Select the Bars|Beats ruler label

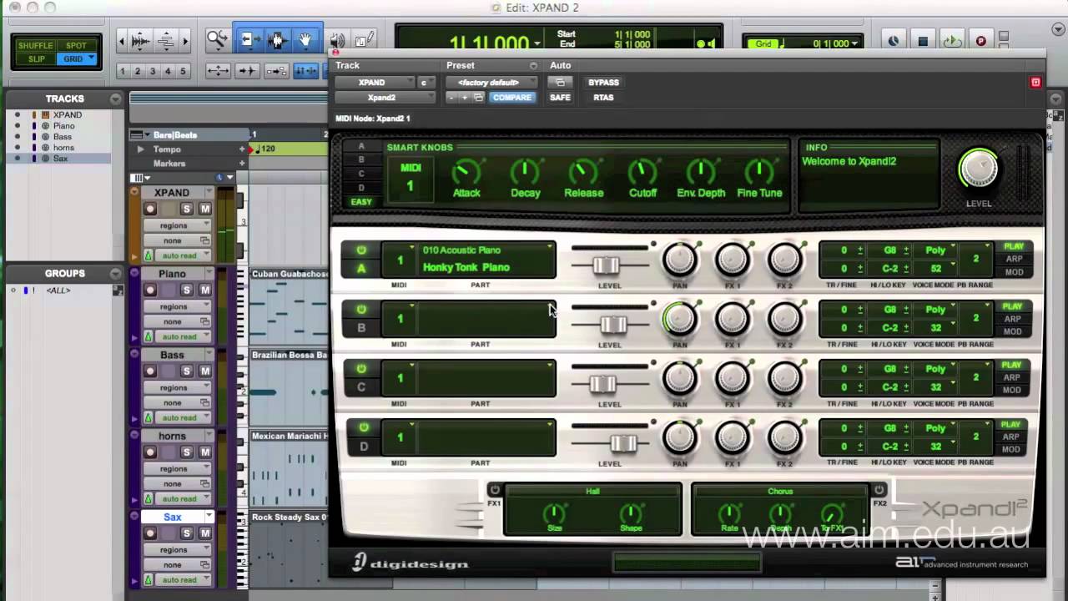pyautogui.click(x=175, y=135)
